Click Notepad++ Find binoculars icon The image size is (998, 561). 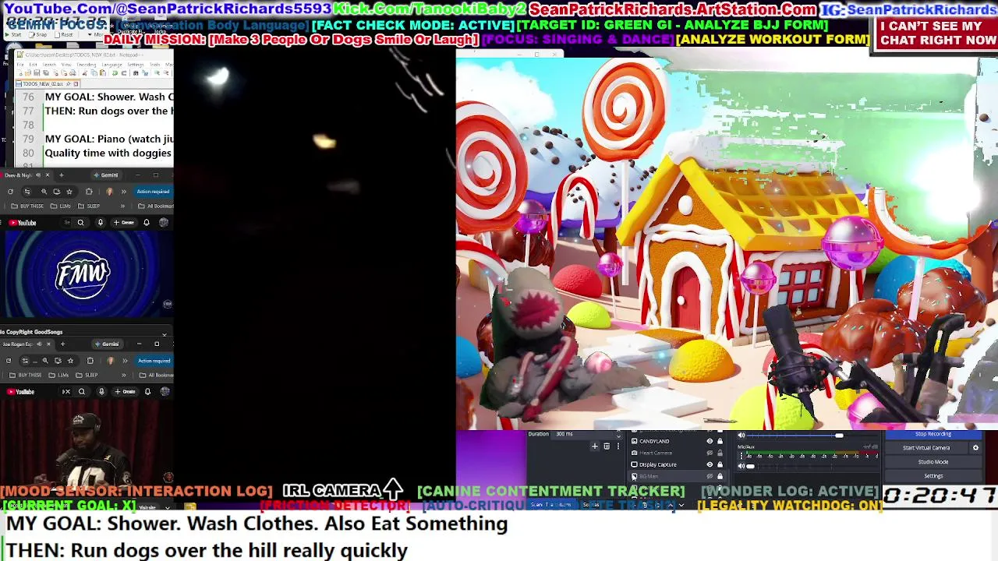(x=136, y=73)
